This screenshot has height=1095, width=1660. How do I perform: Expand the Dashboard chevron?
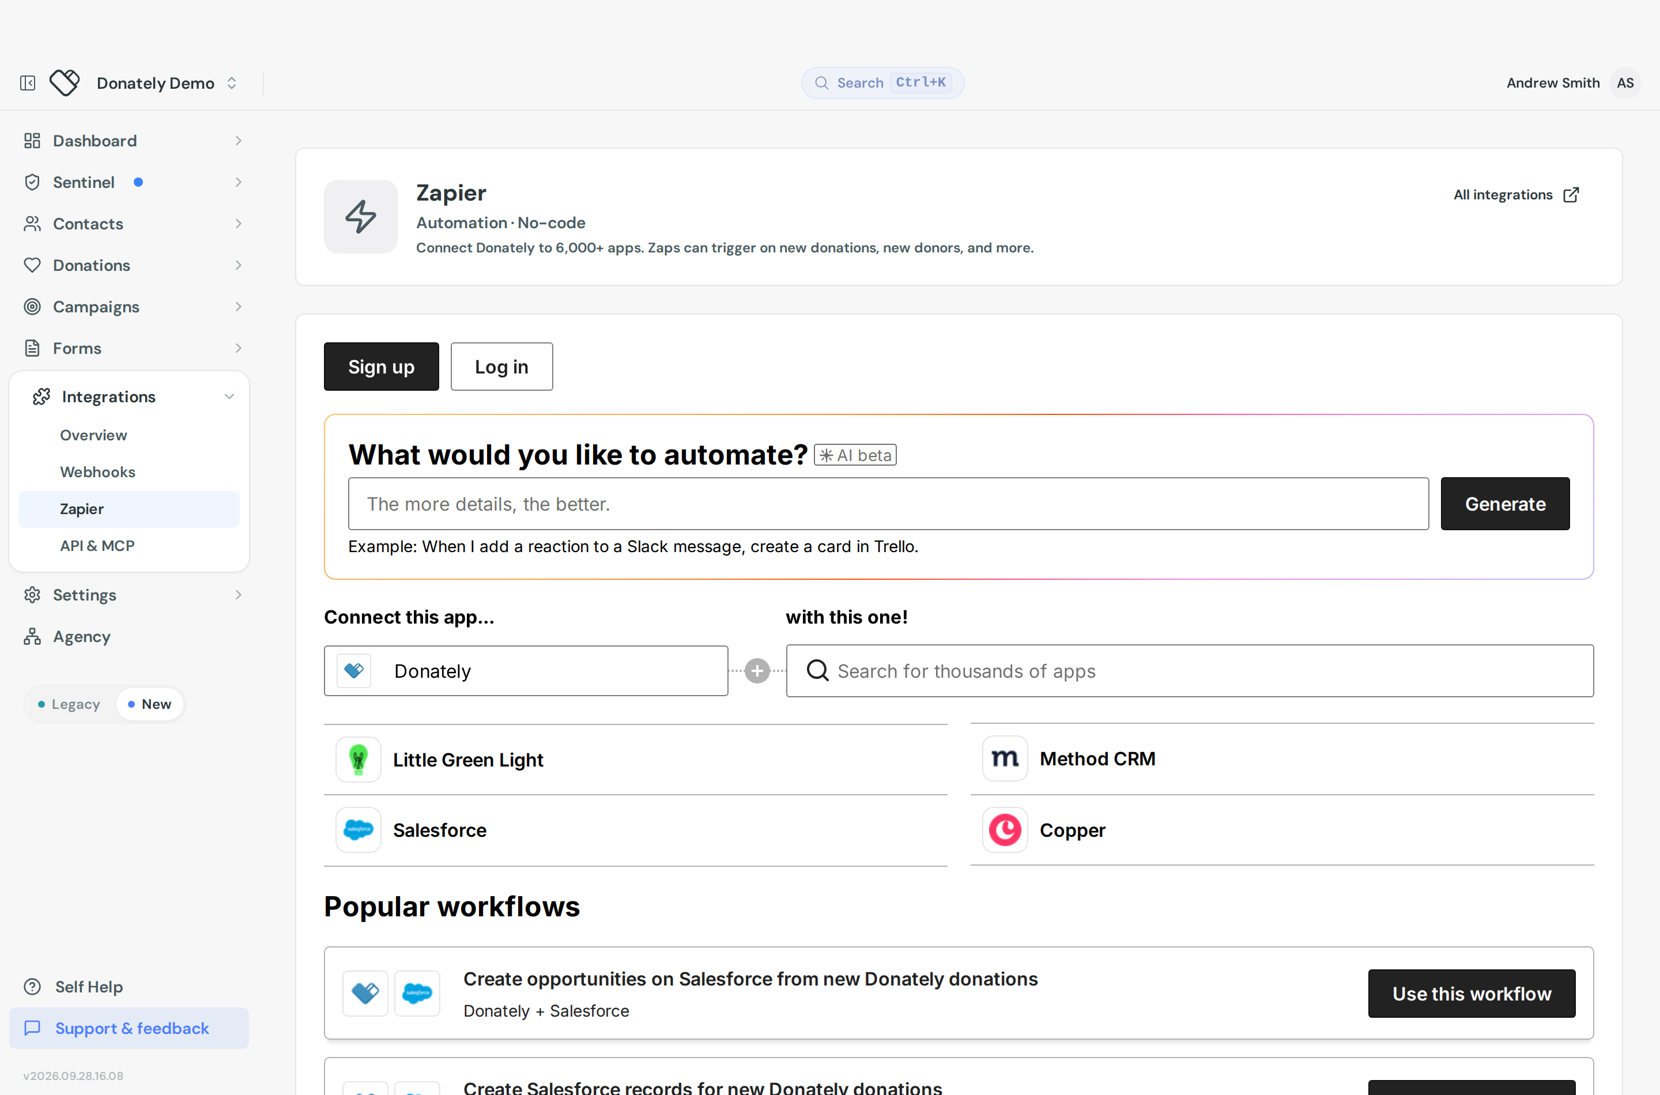coord(238,141)
